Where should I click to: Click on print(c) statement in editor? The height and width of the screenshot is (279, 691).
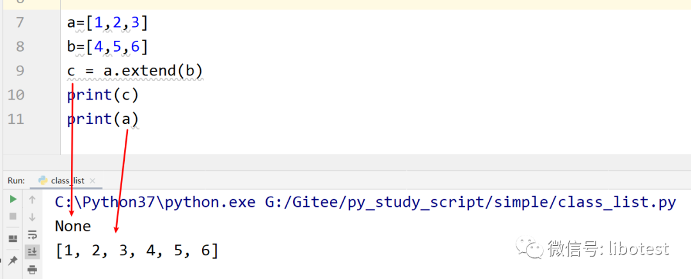coord(103,95)
